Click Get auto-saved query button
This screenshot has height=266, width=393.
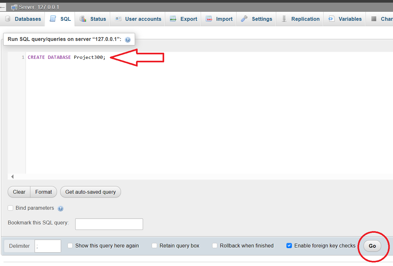click(91, 192)
